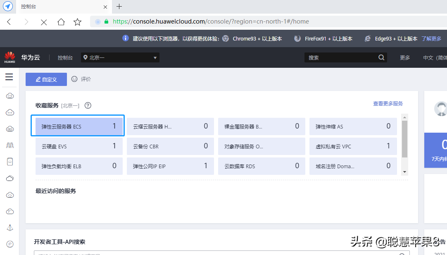
Task: Open the 域名注册 service card
Action: click(x=353, y=166)
